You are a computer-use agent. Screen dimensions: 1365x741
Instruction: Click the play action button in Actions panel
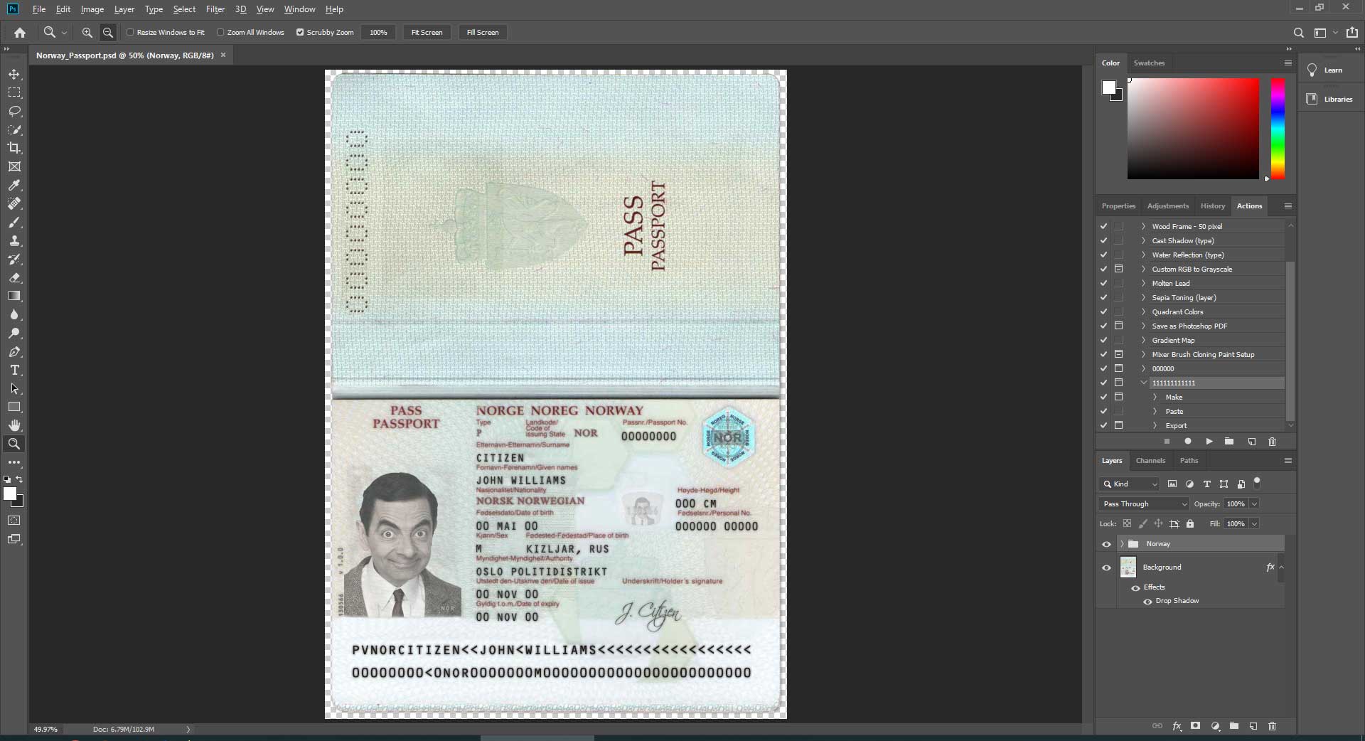click(1209, 442)
